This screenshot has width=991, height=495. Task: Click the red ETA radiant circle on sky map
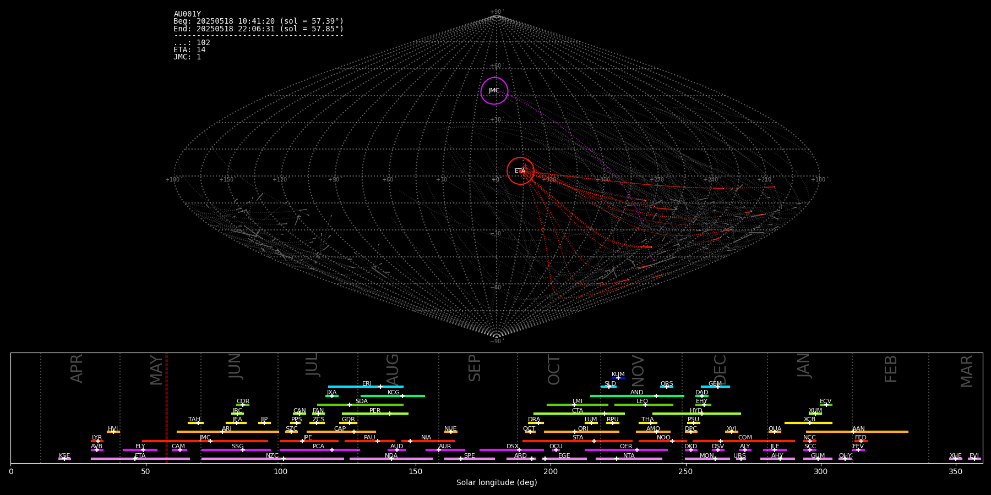click(x=520, y=170)
